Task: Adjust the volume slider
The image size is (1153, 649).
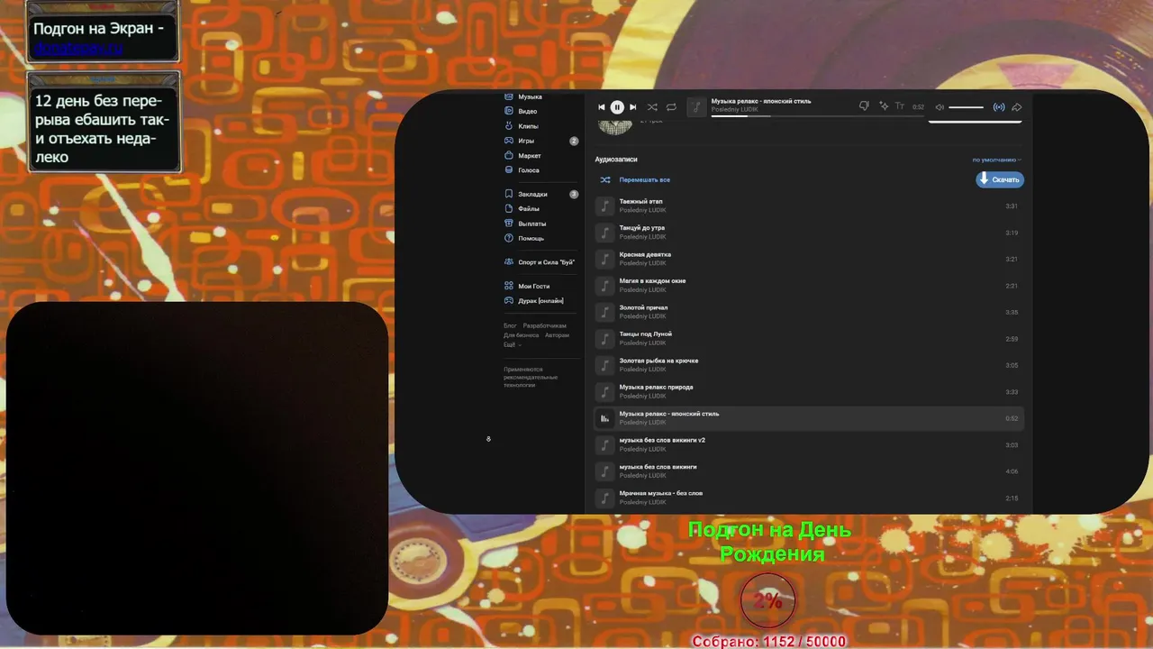Action: 966,107
